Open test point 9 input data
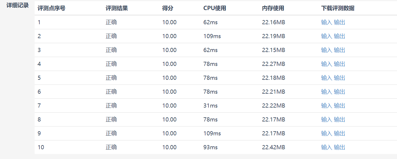Image resolution: width=397 pixels, height=159 pixels. pyautogui.click(x=327, y=134)
